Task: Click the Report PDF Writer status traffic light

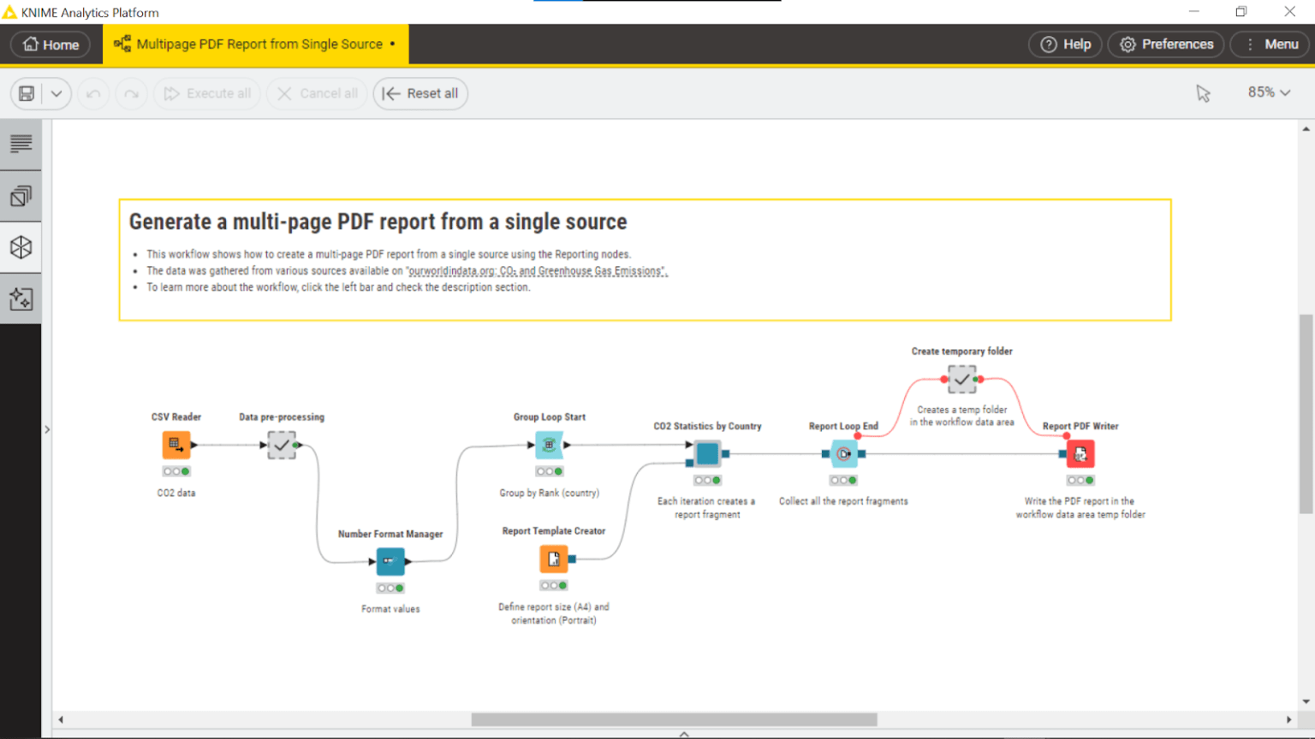Action: 1080,481
